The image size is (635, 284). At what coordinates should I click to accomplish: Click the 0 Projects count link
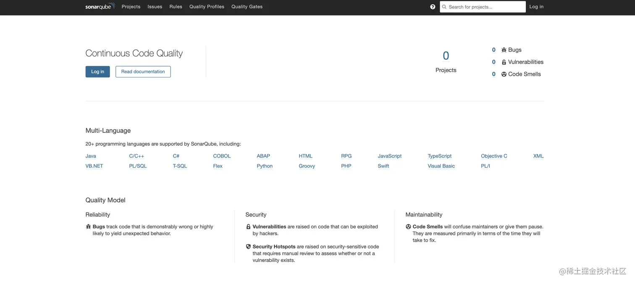[446, 56]
